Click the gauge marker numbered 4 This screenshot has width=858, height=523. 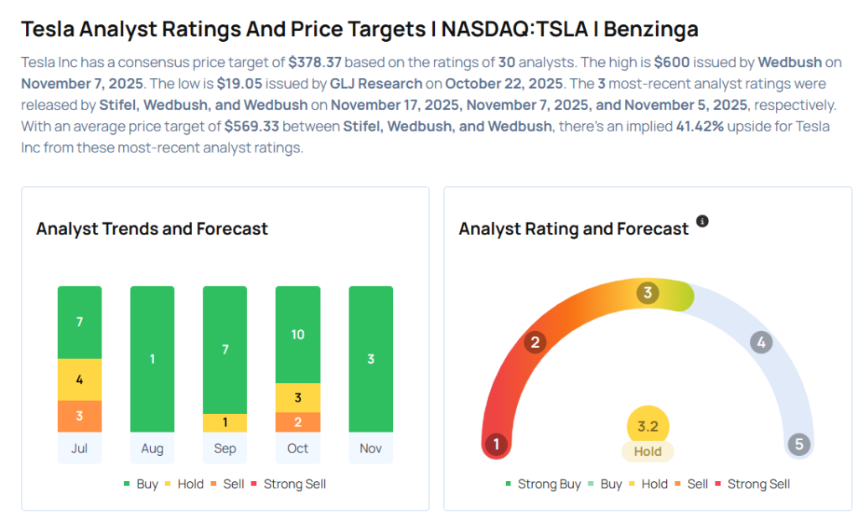(761, 342)
